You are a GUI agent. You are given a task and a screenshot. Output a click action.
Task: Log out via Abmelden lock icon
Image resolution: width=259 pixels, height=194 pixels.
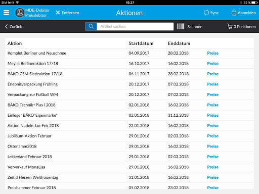pyautogui.click(x=234, y=13)
